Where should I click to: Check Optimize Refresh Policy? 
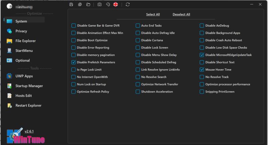coord(73,92)
